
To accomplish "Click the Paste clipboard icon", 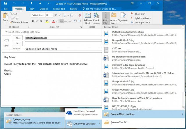I will coord(5,16).
